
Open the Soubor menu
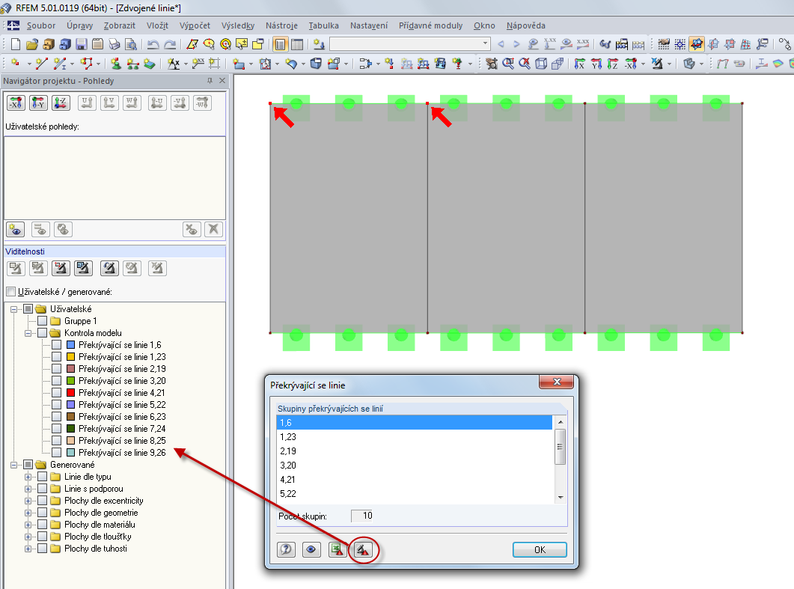tap(41, 25)
